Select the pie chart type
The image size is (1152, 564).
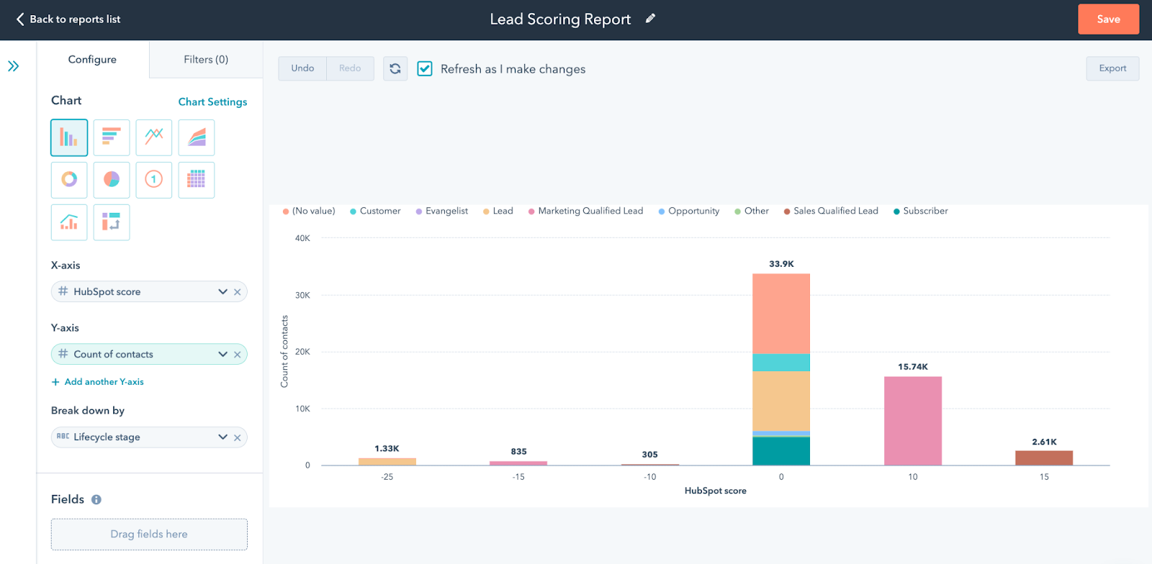click(112, 180)
